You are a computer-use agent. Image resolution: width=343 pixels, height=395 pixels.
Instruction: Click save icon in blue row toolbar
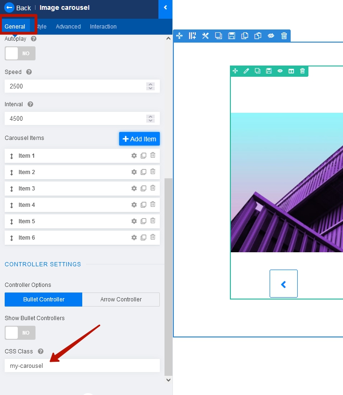click(x=231, y=36)
